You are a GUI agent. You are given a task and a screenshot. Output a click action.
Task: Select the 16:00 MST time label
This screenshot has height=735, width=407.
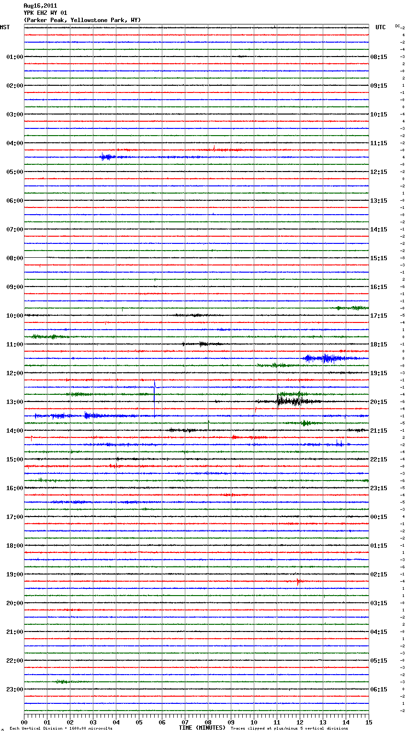click(x=14, y=488)
